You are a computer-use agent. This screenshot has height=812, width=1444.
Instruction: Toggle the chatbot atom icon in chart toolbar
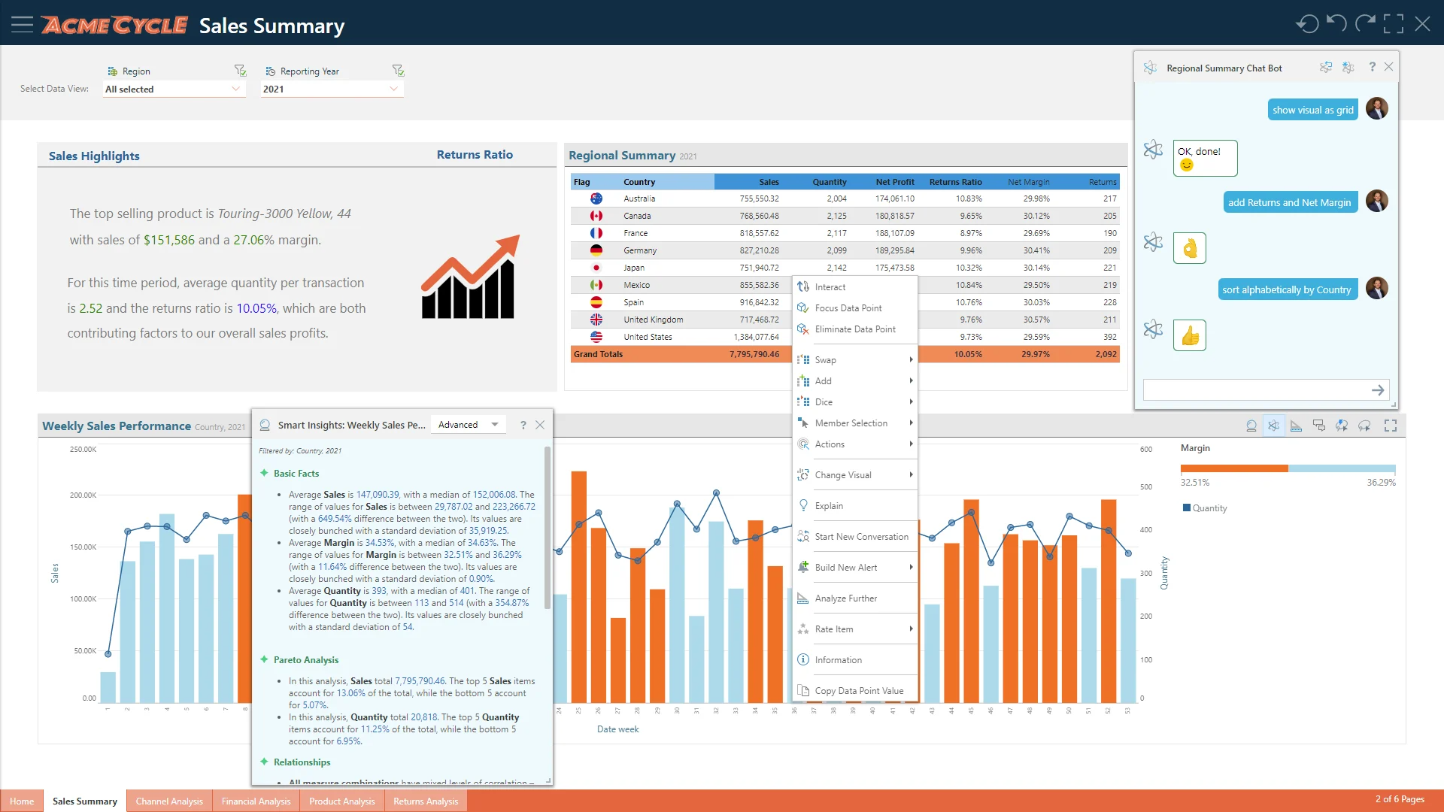(1273, 426)
